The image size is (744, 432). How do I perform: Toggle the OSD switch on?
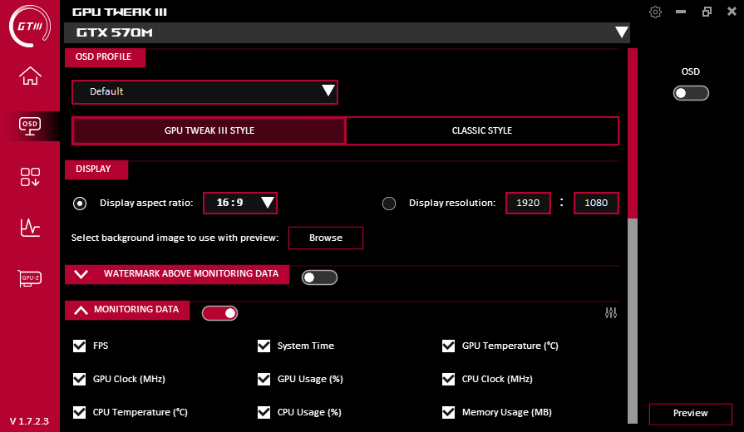[x=691, y=93]
